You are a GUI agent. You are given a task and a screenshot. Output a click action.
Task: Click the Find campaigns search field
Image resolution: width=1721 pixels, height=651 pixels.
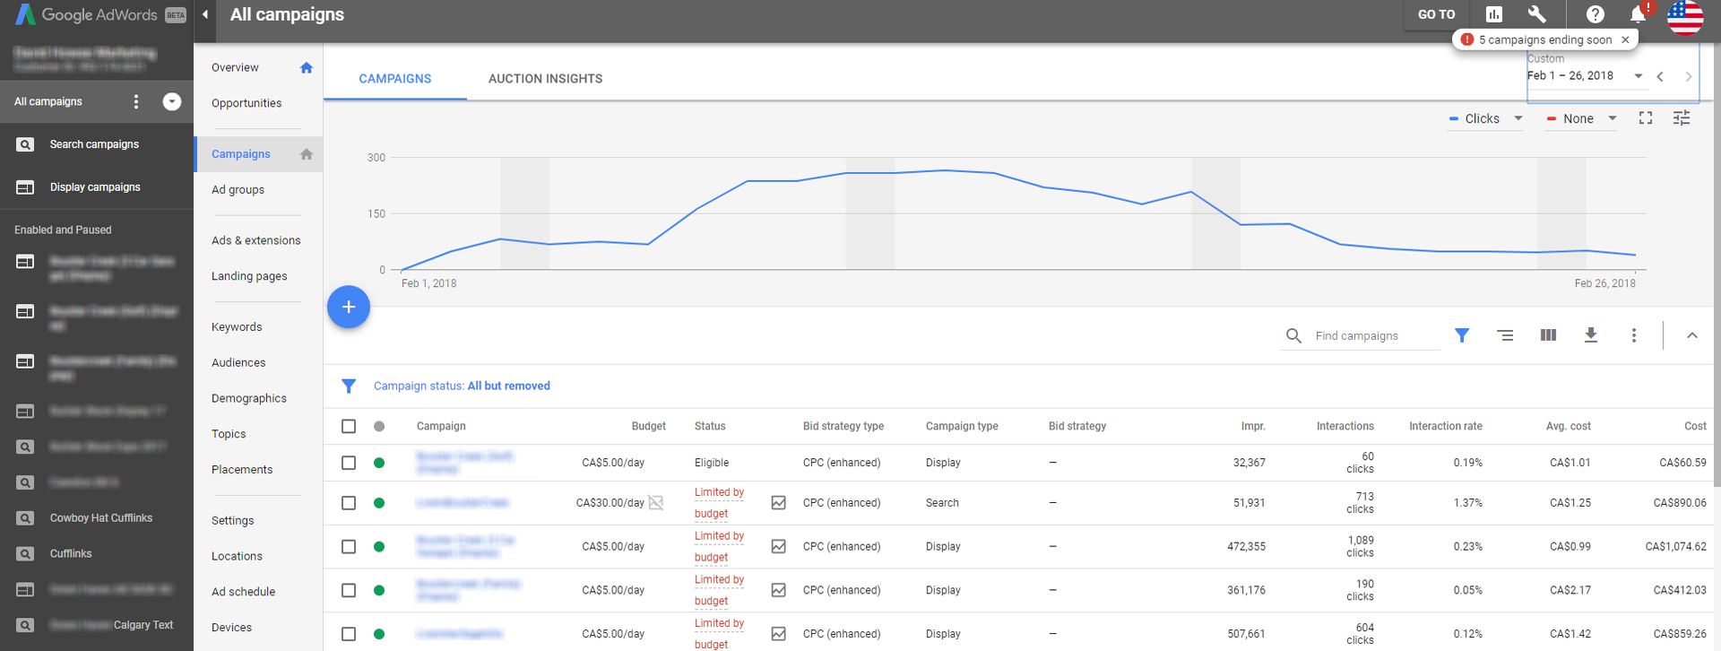coord(1371,336)
